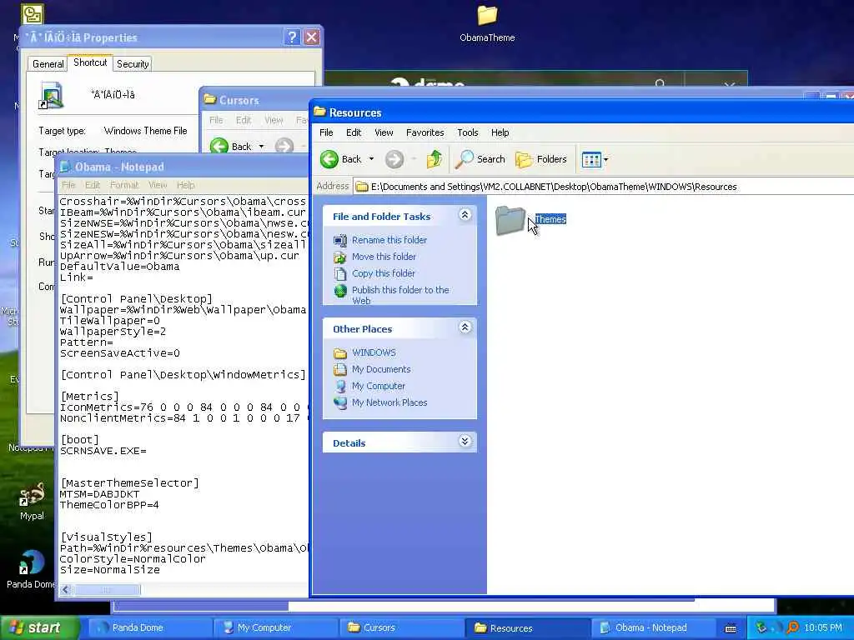Image resolution: width=854 pixels, height=640 pixels.
Task: Switch to Obama - Notepad taskbar button
Action: click(x=652, y=627)
